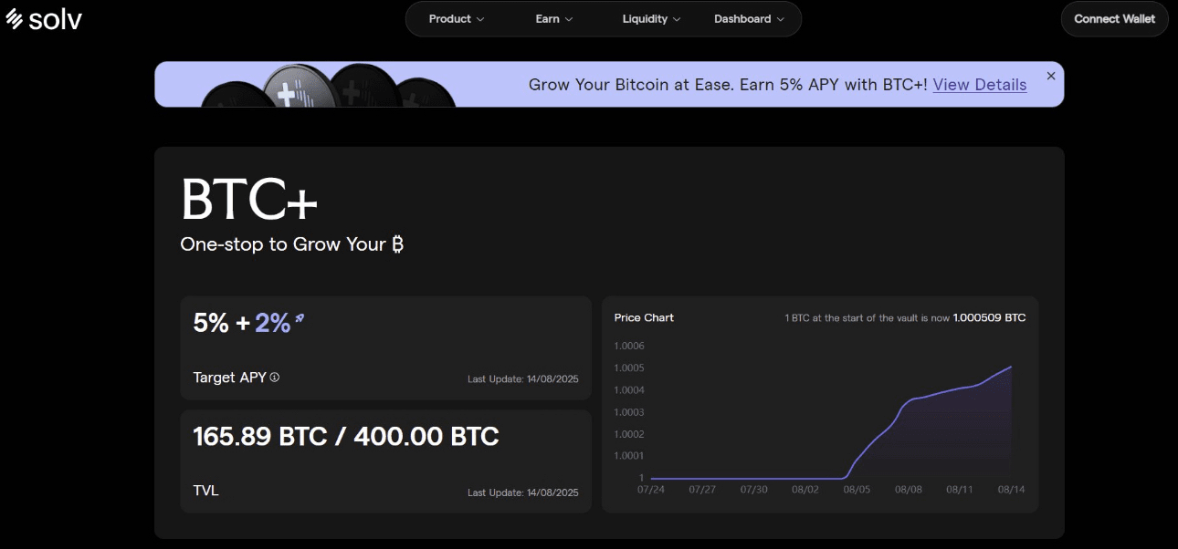Screen dimensions: 1178x549
Task: Click the Last Update date in the TVL card
Action: tap(523, 492)
